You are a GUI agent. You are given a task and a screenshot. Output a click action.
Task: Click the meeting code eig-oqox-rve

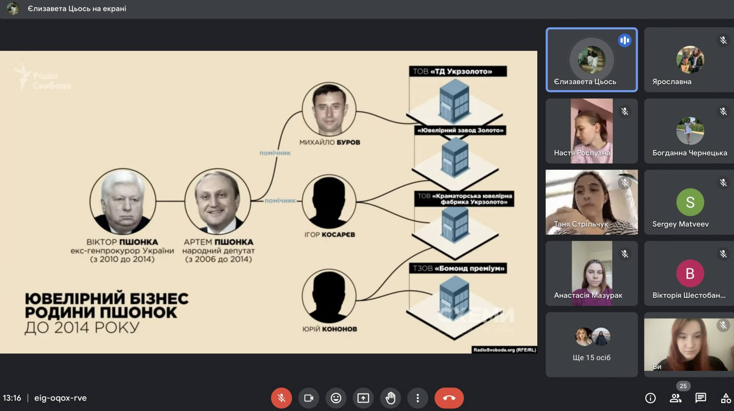60,398
